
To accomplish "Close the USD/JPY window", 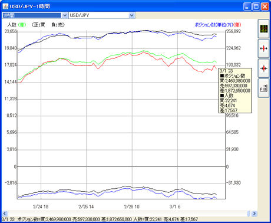I will click(265, 6).
